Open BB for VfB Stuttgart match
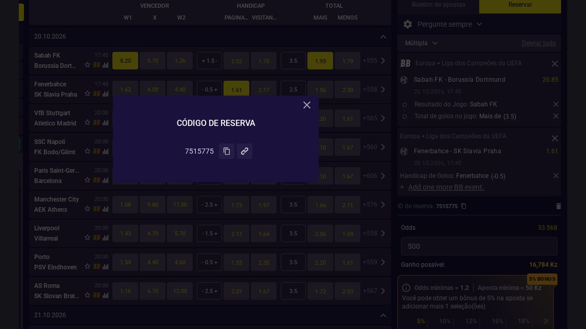 97,123
